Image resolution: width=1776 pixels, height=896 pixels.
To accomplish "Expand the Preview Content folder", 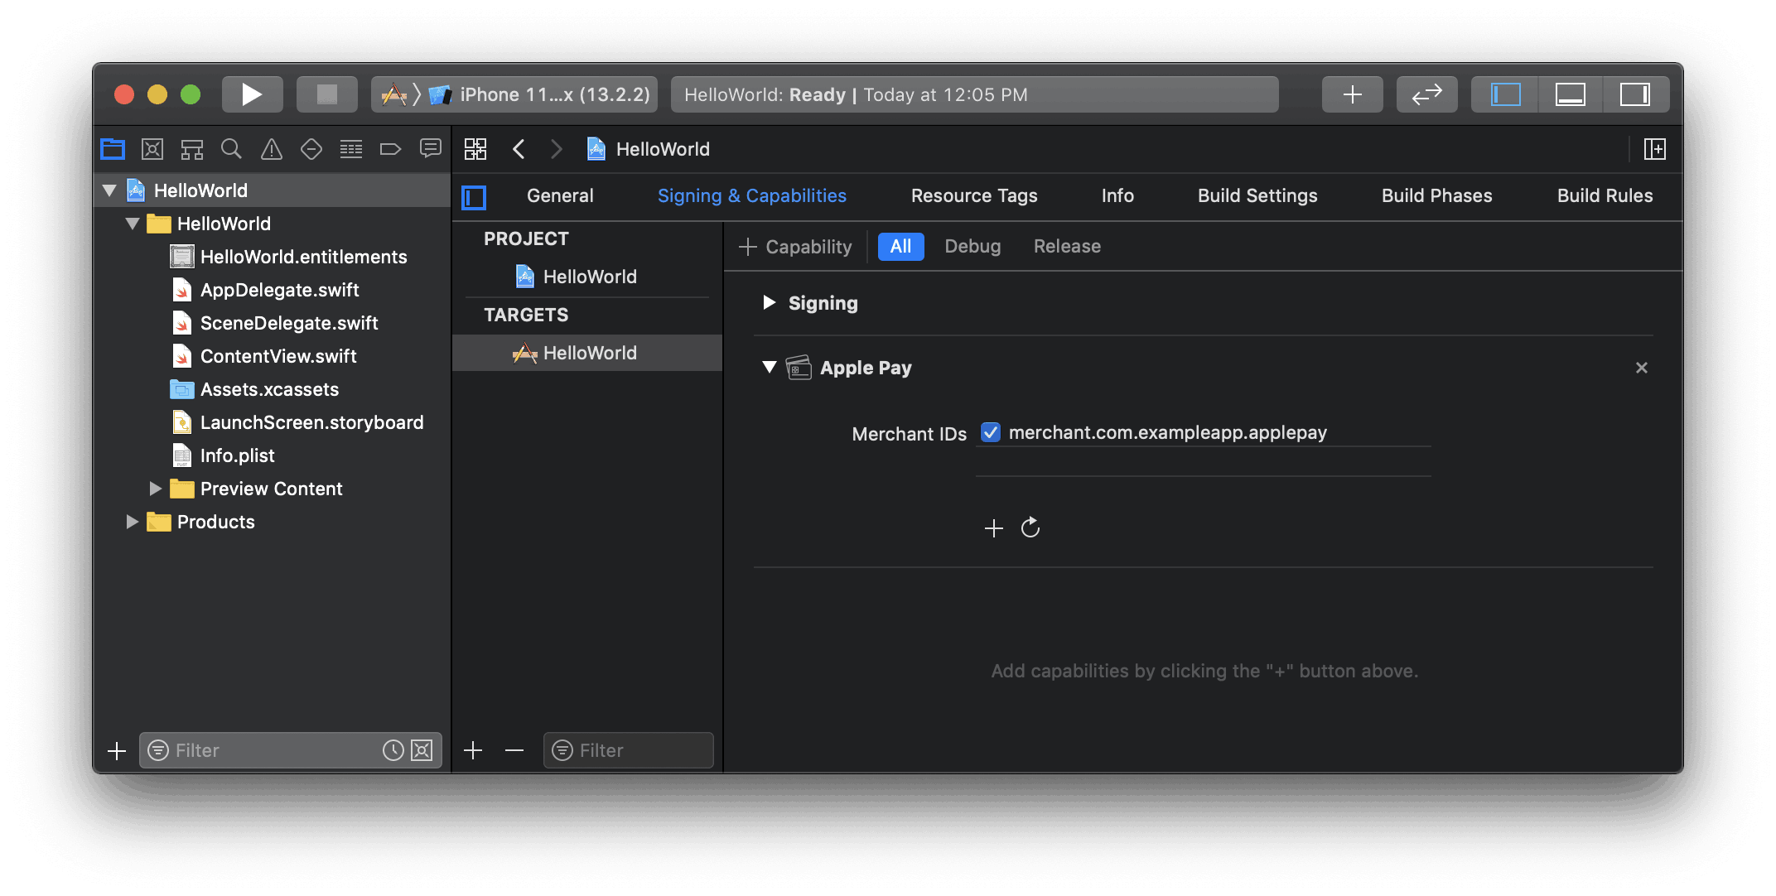I will (x=155, y=489).
